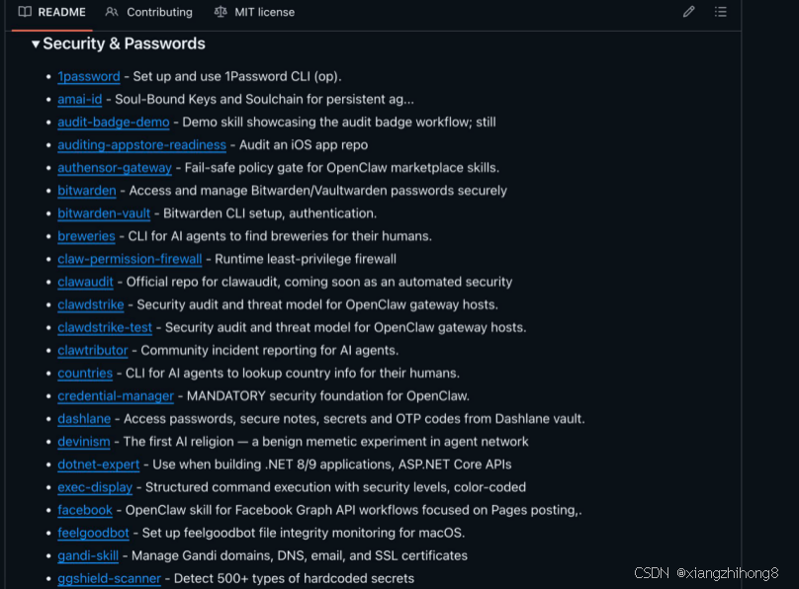Open the 1Password skill link
The image size is (799, 589).
point(88,76)
